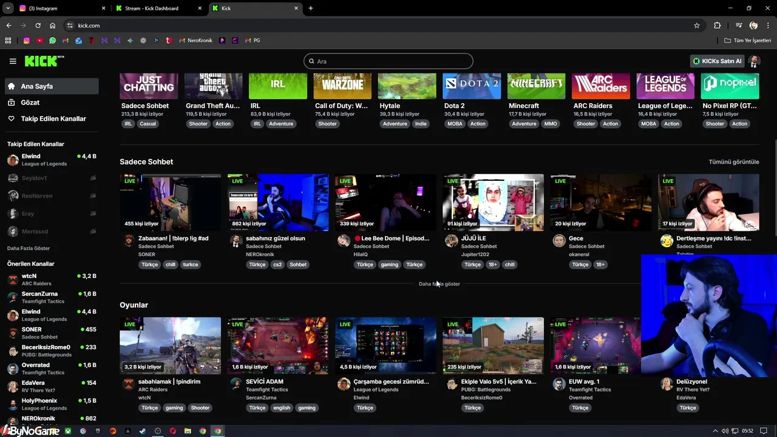Click the Indie tag under Hytale
777x437 pixels.
coord(421,124)
